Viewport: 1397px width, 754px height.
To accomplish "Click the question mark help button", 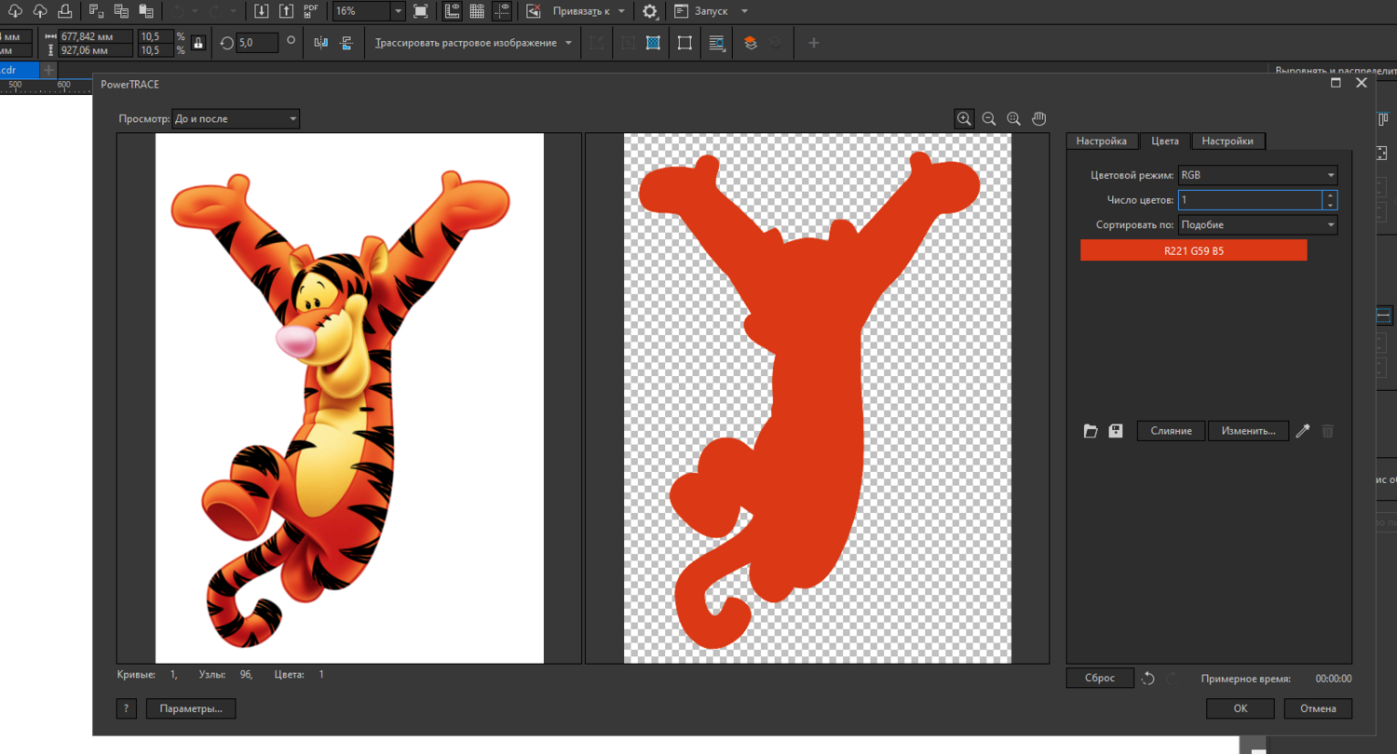I will tap(127, 708).
